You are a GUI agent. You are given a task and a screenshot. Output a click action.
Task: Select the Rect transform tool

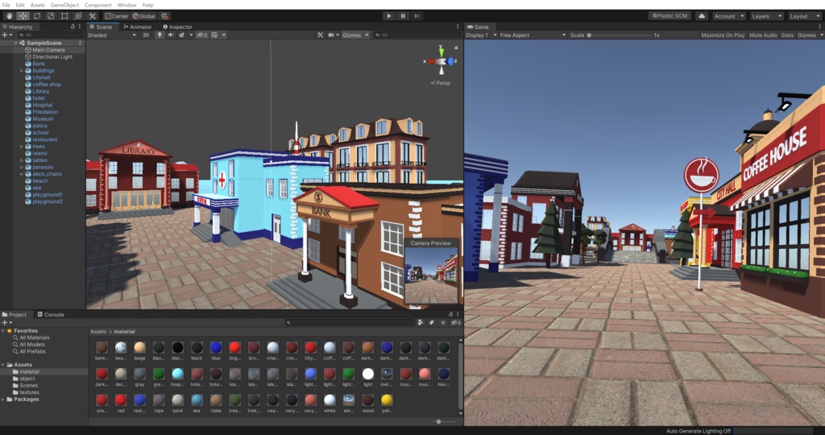64,16
